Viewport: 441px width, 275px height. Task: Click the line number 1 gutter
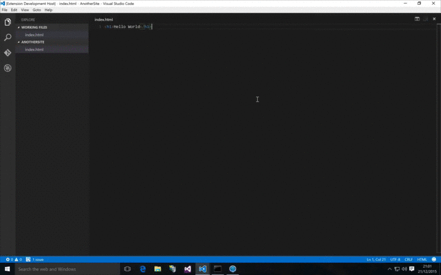(x=100, y=27)
